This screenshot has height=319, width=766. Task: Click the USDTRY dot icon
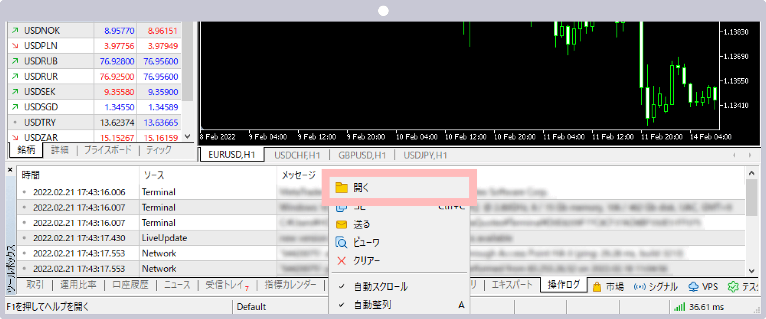pyautogui.click(x=15, y=122)
